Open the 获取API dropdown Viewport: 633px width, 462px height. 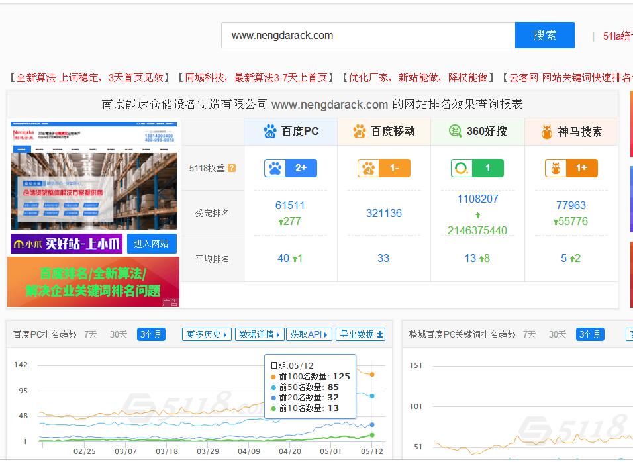(309, 334)
